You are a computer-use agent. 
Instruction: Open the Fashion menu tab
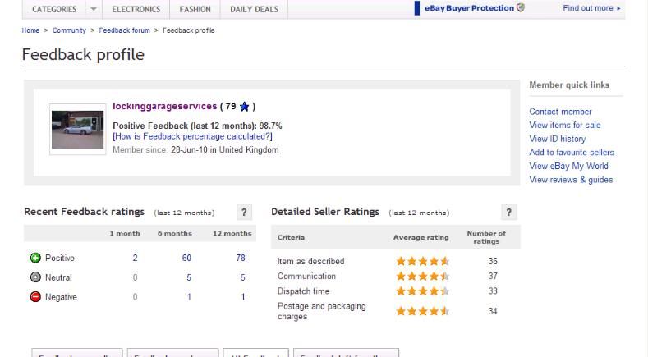click(195, 9)
